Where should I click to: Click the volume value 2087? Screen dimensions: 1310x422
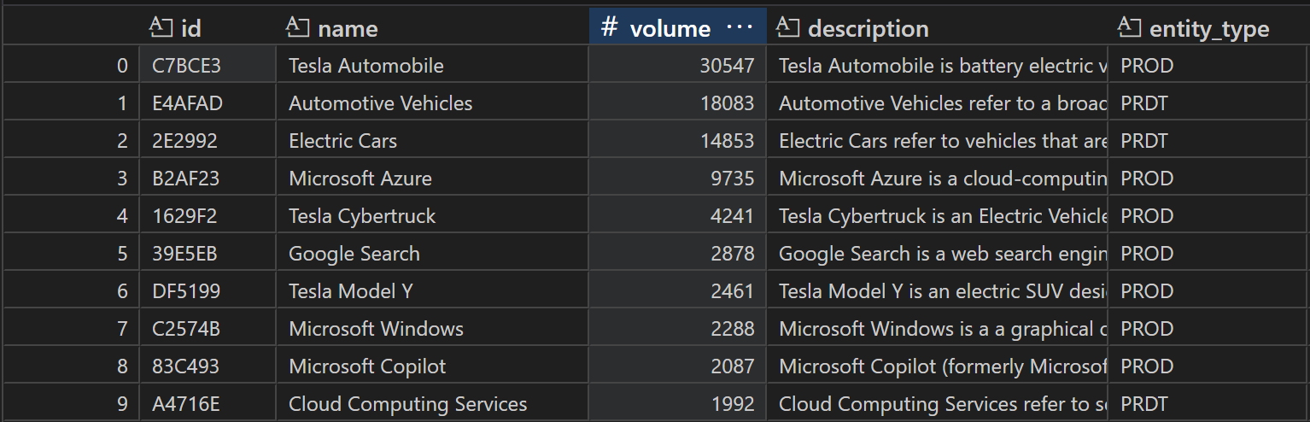tap(677, 366)
